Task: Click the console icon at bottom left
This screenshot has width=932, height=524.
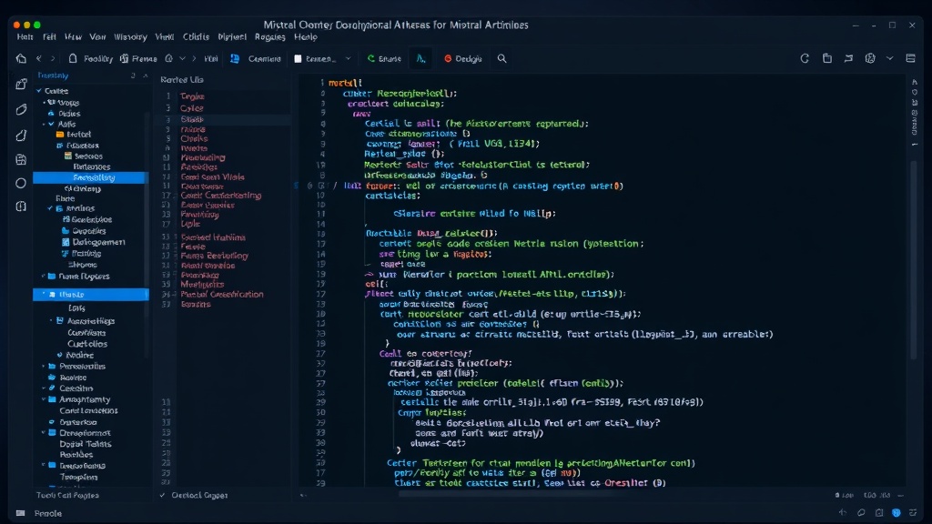Action: coord(20,513)
